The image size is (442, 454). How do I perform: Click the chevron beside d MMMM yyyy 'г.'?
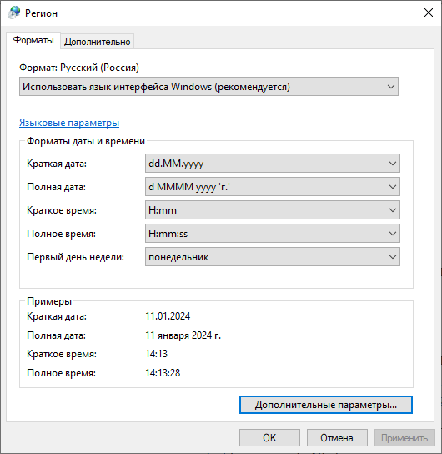(x=393, y=187)
